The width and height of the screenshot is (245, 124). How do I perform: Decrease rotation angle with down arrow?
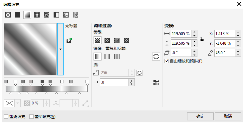click(238, 55)
